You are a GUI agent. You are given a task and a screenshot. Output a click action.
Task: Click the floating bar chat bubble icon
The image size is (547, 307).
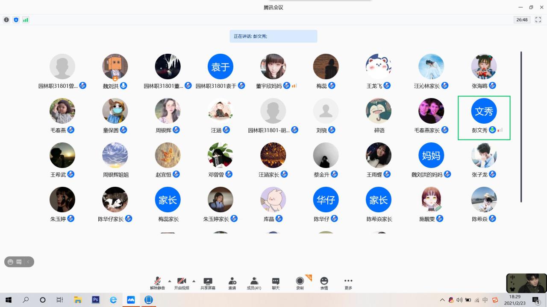(19, 262)
